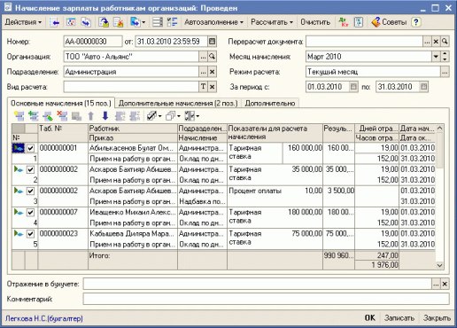Click the date interval icon in toolbar

pyautogui.click(x=71, y=22)
